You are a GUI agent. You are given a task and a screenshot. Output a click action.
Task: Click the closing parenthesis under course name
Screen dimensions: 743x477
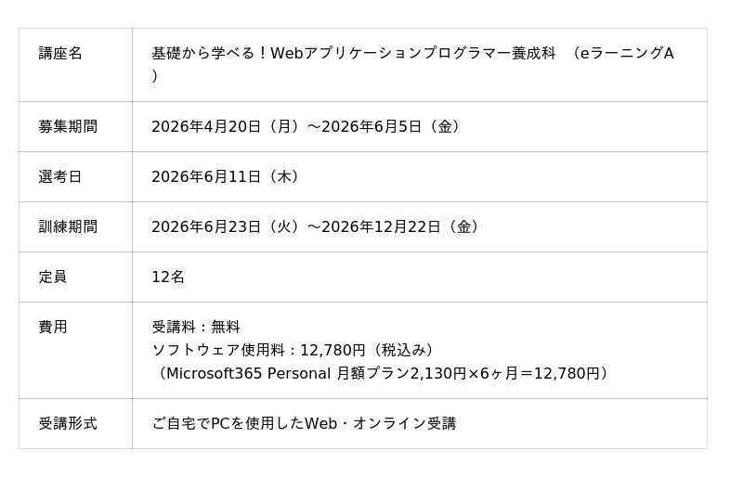(155, 76)
